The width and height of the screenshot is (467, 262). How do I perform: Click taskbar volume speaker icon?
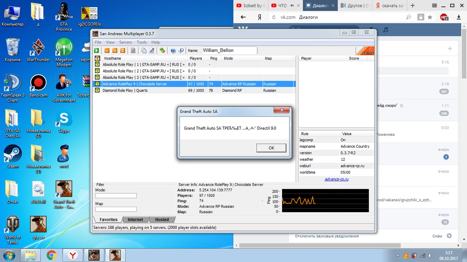tap(431, 255)
